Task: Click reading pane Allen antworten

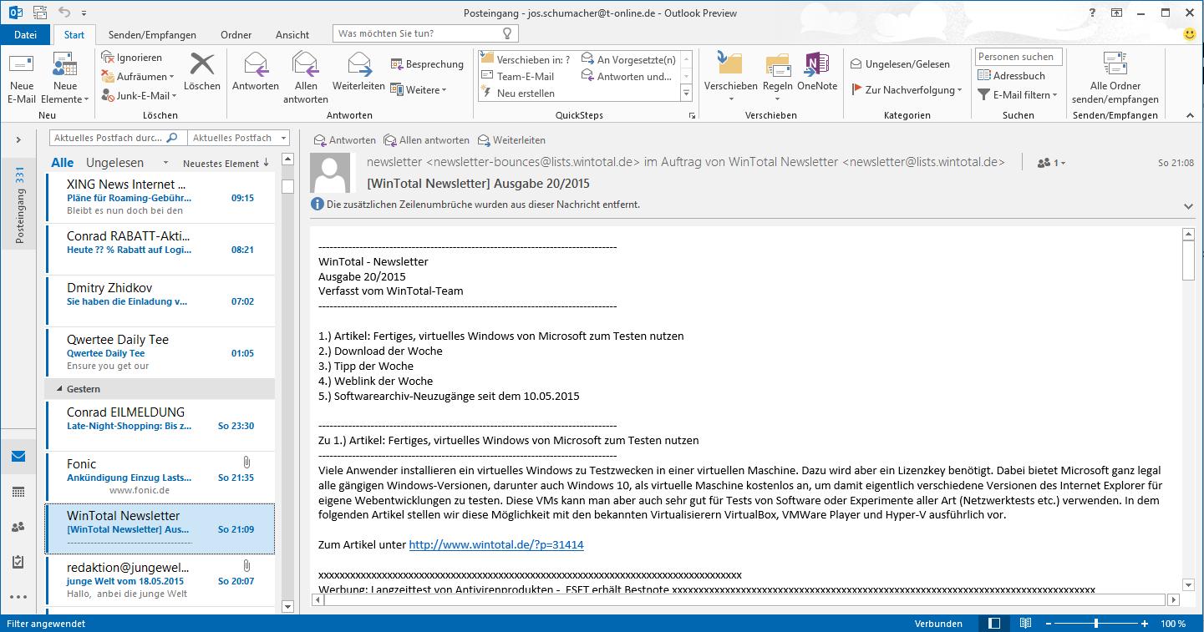Action: tap(426, 140)
